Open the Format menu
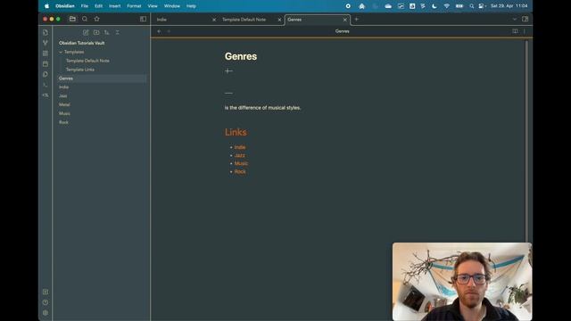 [134, 6]
